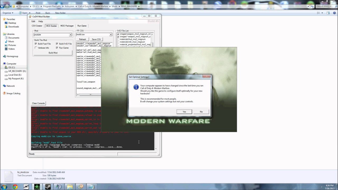Click the Build Mod button
This screenshot has height=190, width=338.
(x=53, y=53)
